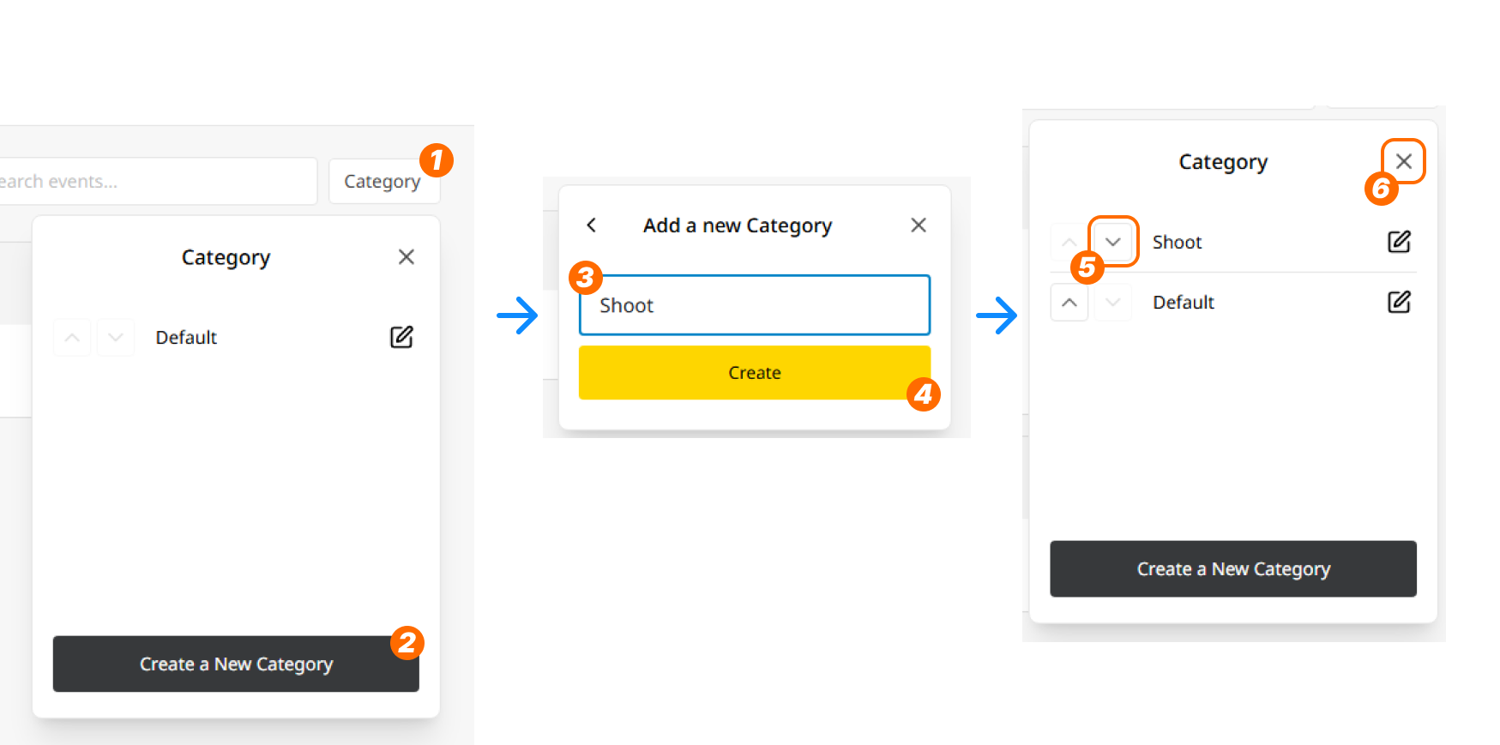Click Create a New Category in left panel
The width and height of the screenshot is (1500, 745).
click(236, 664)
